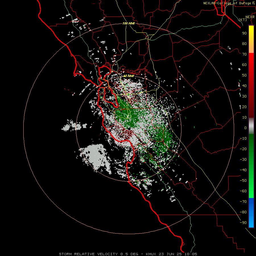Select the 20 value on velocity scale
This screenshot has height=256, width=256.
244,107
